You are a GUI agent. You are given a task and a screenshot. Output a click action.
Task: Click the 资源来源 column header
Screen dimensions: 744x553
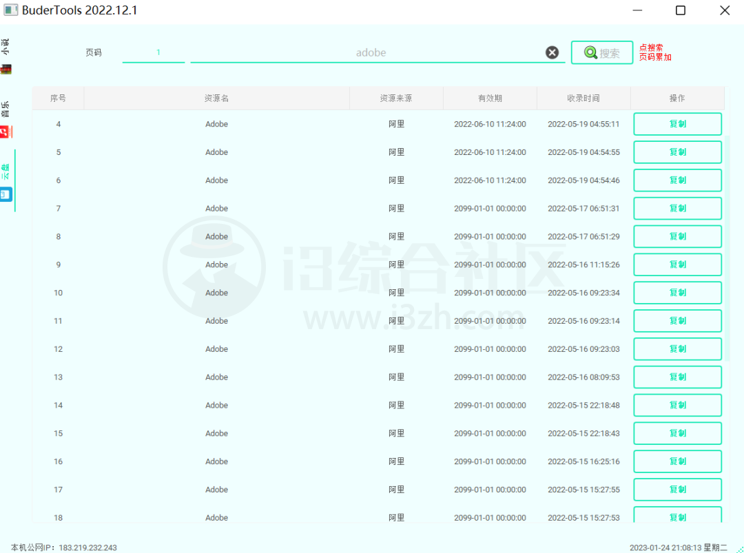[x=396, y=98]
